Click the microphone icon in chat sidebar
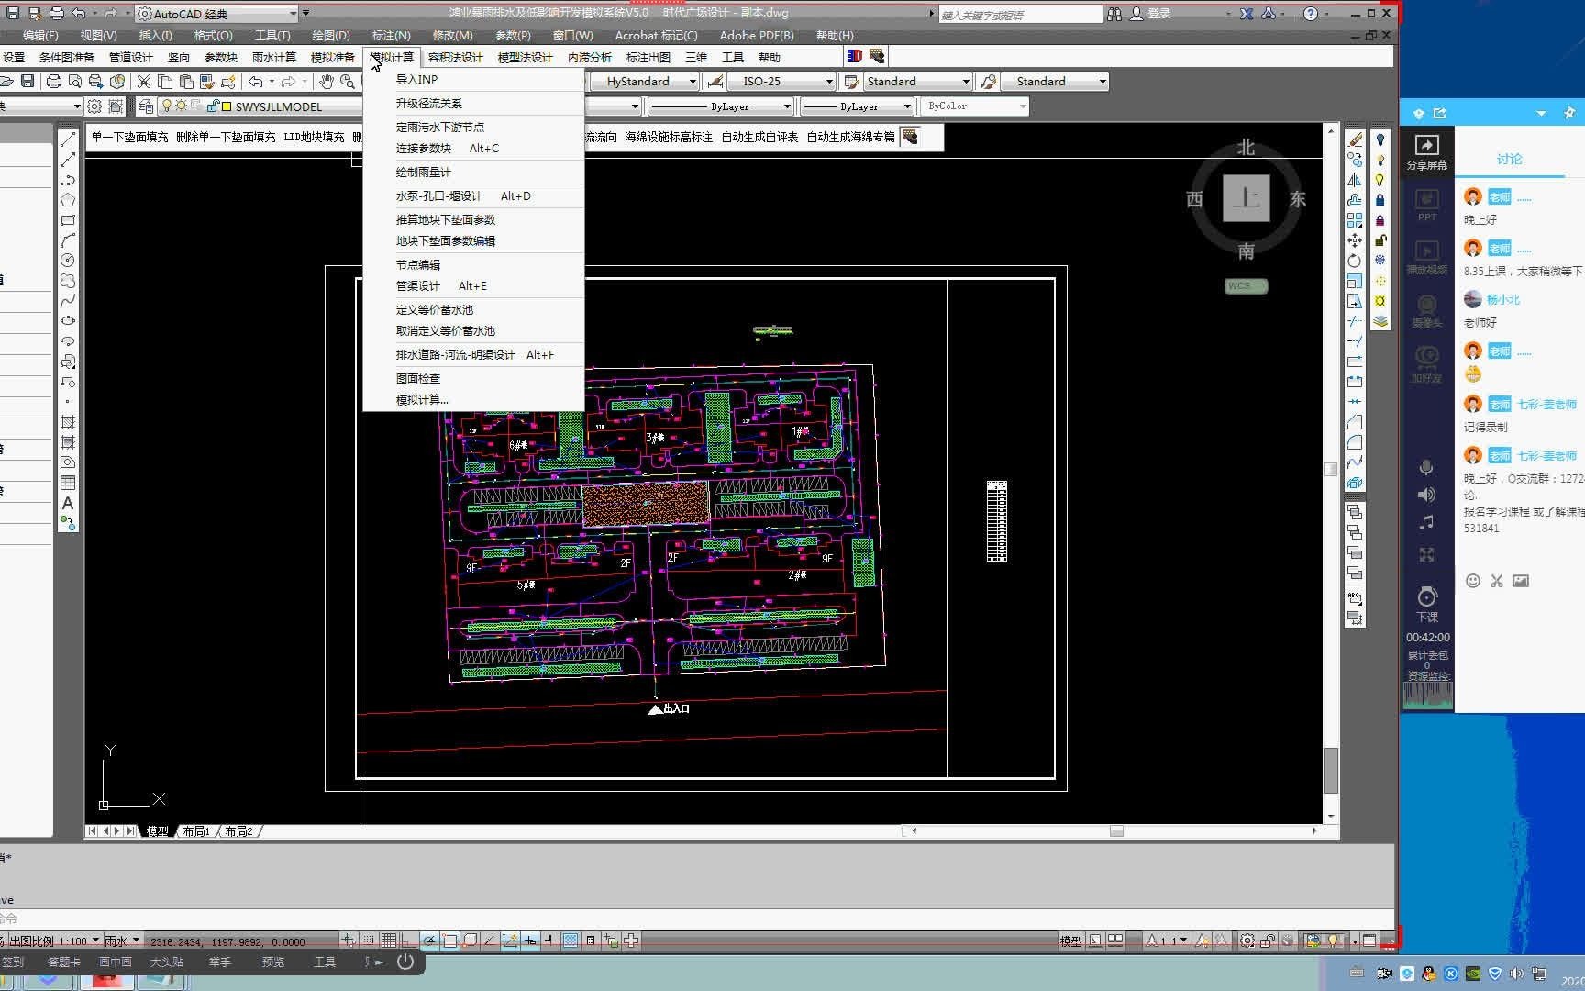The width and height of the screenshot is (1585, 991). coord(1426,468)
